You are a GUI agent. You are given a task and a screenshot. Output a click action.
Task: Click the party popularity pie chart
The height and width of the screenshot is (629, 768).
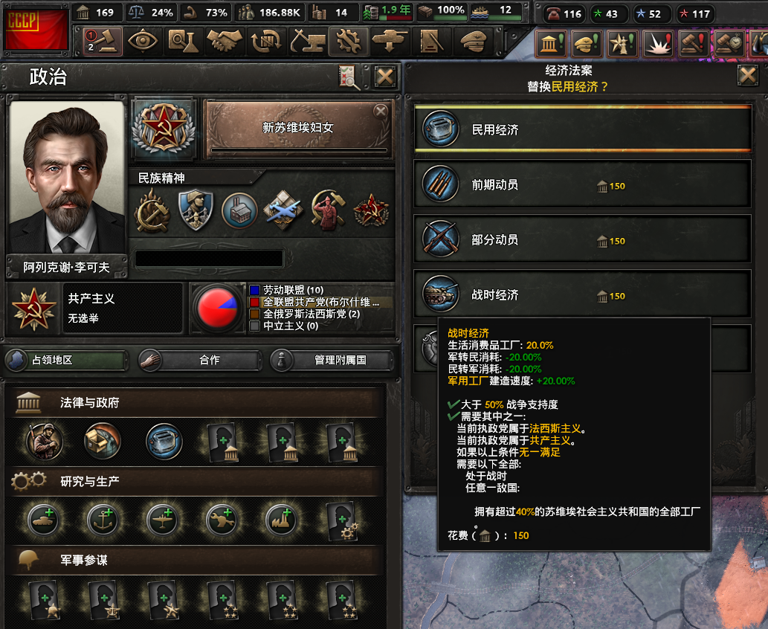217,308
